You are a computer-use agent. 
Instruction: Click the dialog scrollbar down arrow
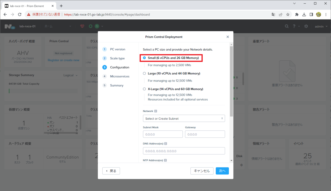pos(231,160)
